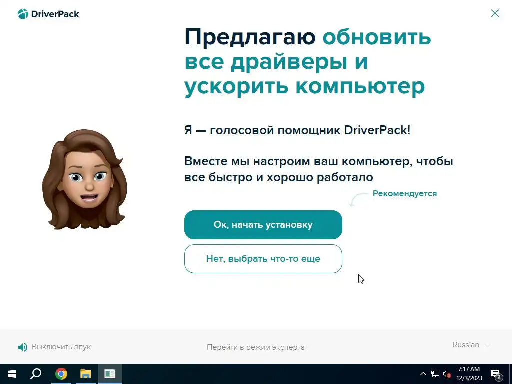Click 'Выключить звук' label

(x=61, y=347)
